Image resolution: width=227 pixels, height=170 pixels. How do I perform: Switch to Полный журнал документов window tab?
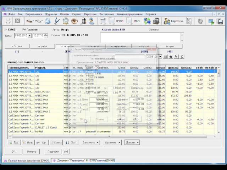click(x=27, y=160)
